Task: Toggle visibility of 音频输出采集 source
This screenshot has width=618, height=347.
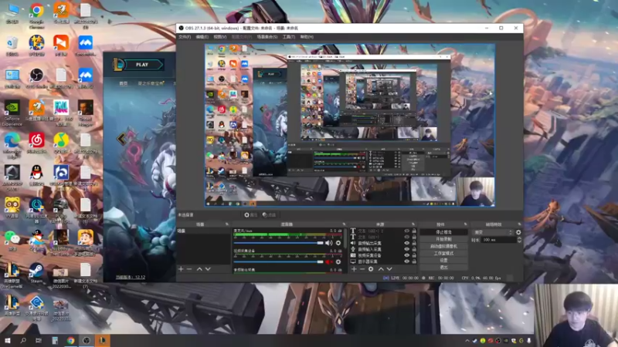Action: coord(407,243)
